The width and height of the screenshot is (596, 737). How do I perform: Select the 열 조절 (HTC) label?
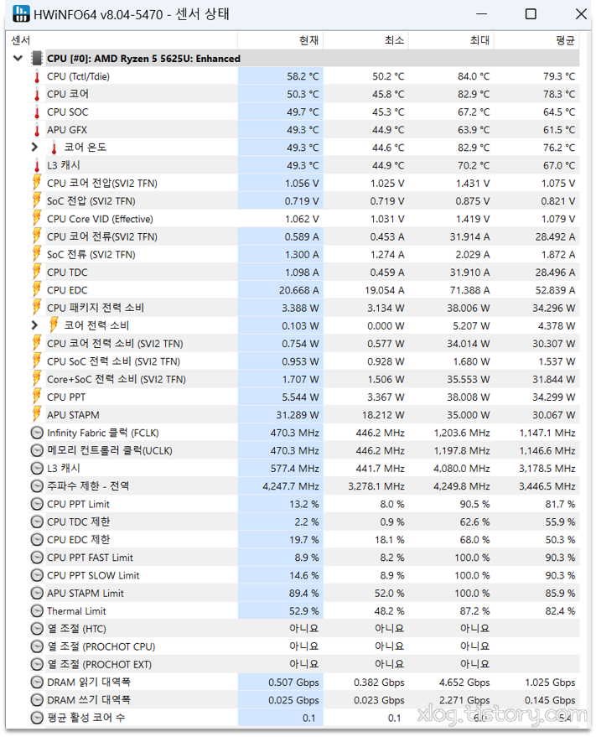[x=76, y=629]
